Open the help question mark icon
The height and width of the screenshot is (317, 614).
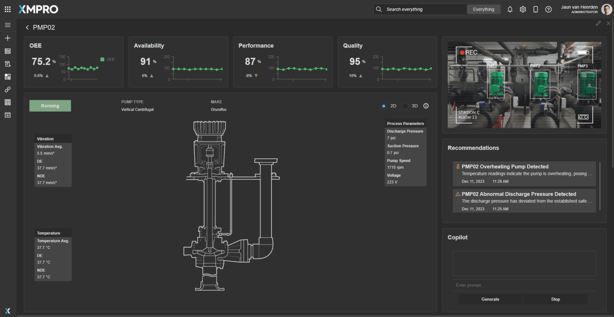548,9
